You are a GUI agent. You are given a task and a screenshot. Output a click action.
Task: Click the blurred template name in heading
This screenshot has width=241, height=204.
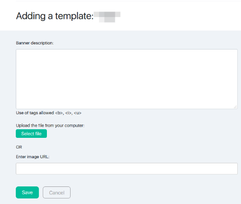point(107,17)
